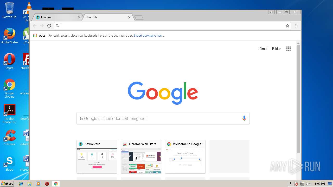Image resolution: width=333 pixels, height=187 pixels.
Task: Start voice search with the microphone icon
Action: [x=244, y=118]
